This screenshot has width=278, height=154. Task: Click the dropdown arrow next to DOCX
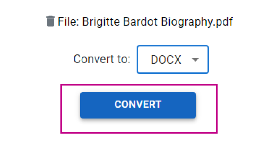point(195,60)
